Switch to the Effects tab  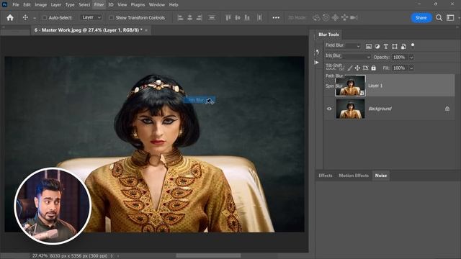325,176
